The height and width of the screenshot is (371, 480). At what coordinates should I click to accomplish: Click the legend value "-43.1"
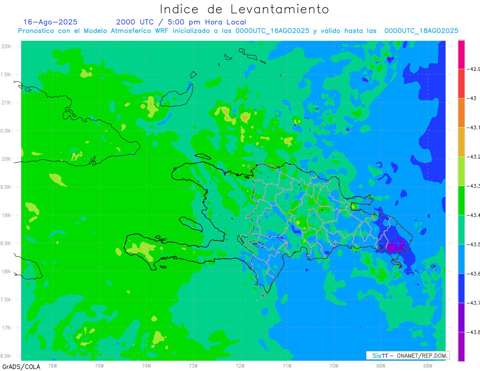[x=474, y=127]
